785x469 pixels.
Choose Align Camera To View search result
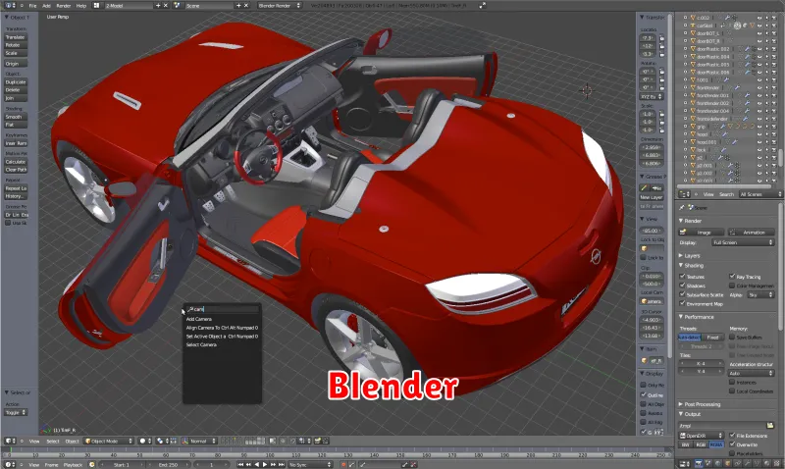222,328
